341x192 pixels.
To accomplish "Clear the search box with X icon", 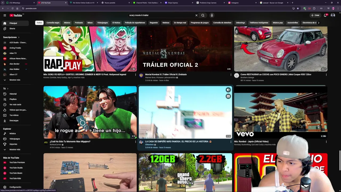I will point(196,15).
